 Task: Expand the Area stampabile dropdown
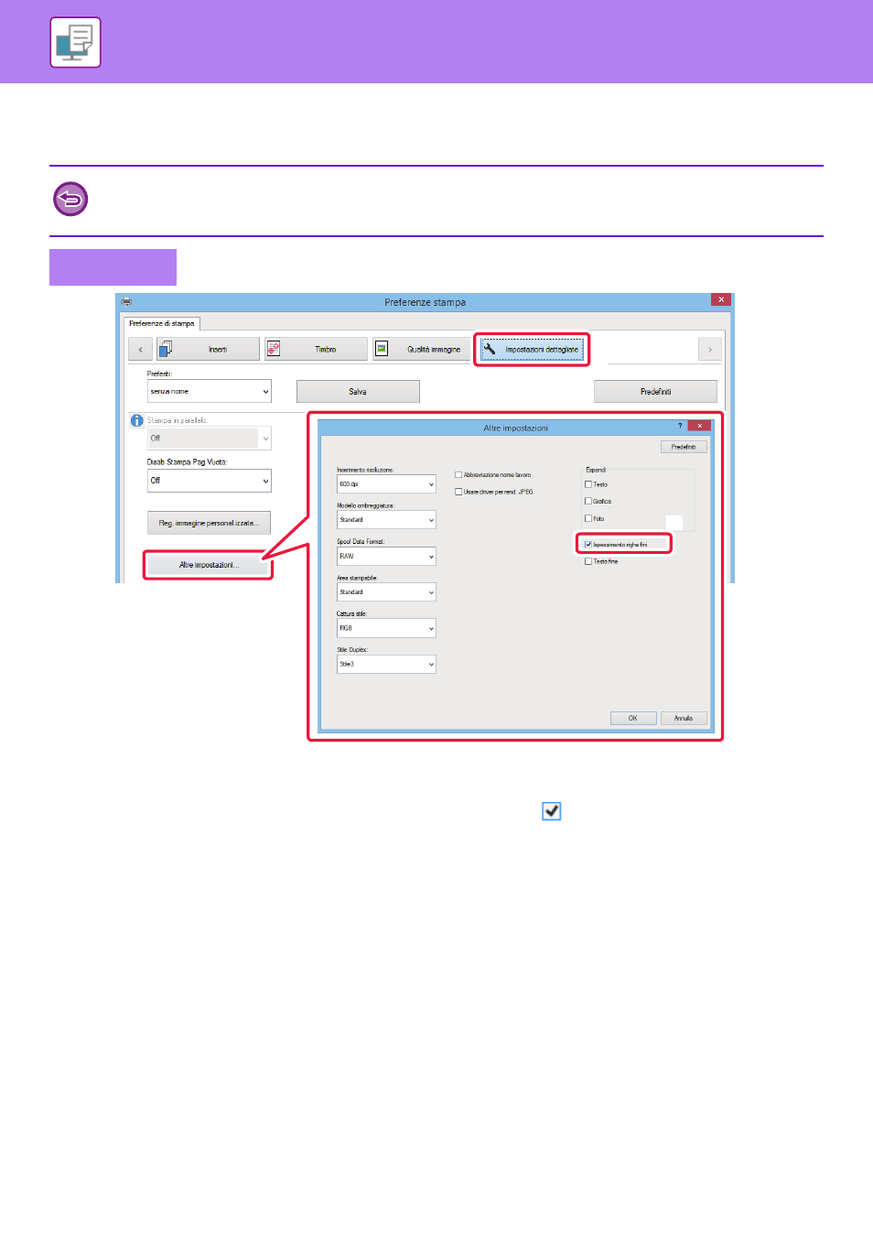(x=386, y=592)
